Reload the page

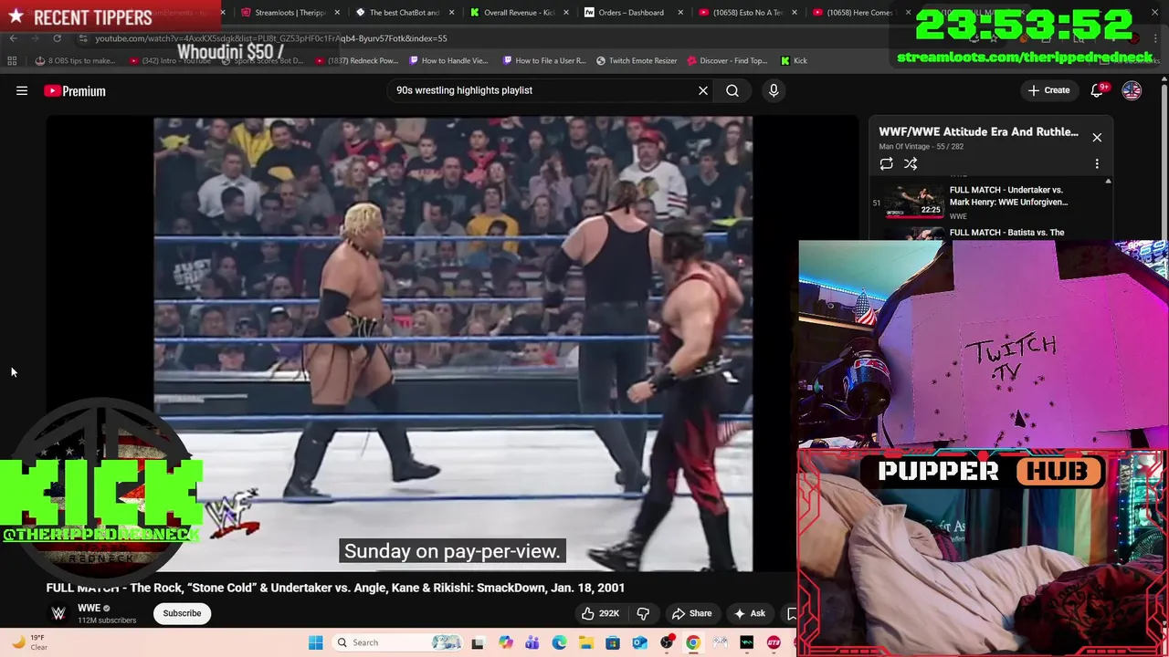(x=57, y=38)
